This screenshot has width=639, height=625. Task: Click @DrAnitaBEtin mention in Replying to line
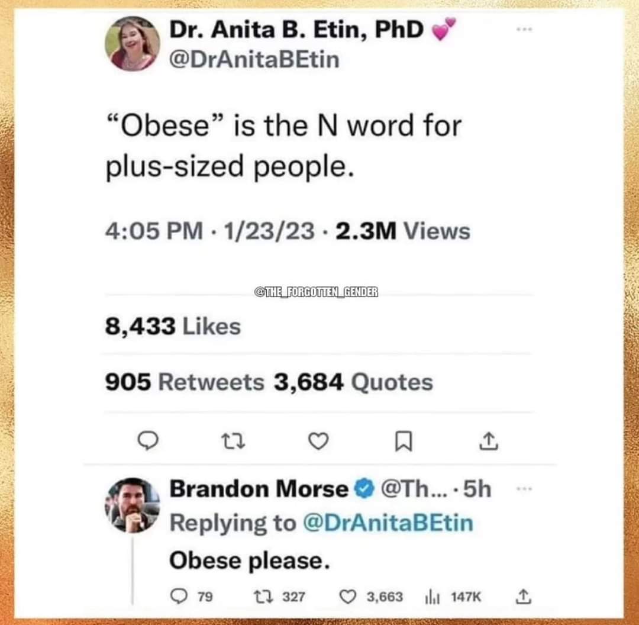point(388,523)
